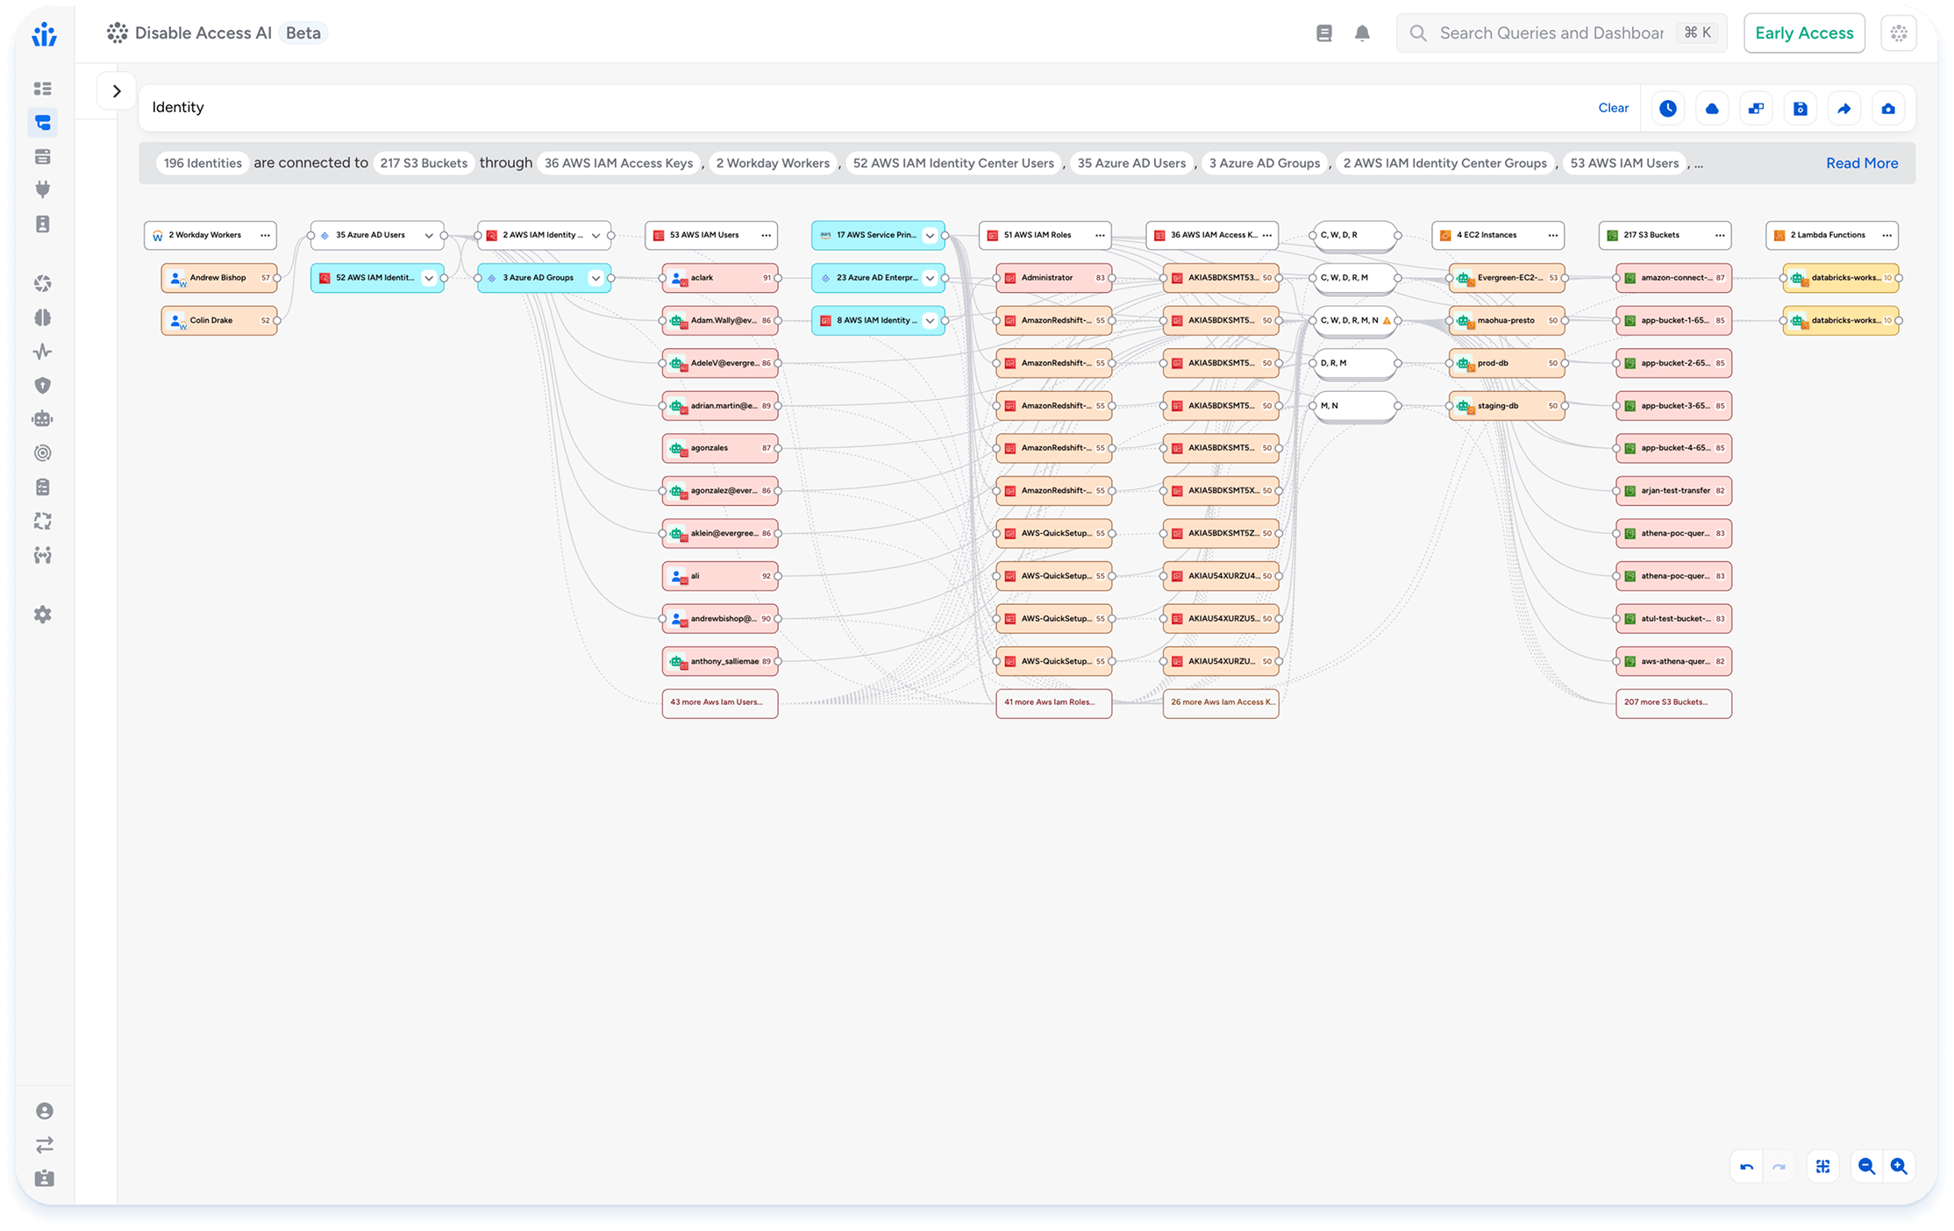The image size is (1954, 1231).
Task: Expand the 35 Azure AD Users node
Action: click(x=429, y=235)
